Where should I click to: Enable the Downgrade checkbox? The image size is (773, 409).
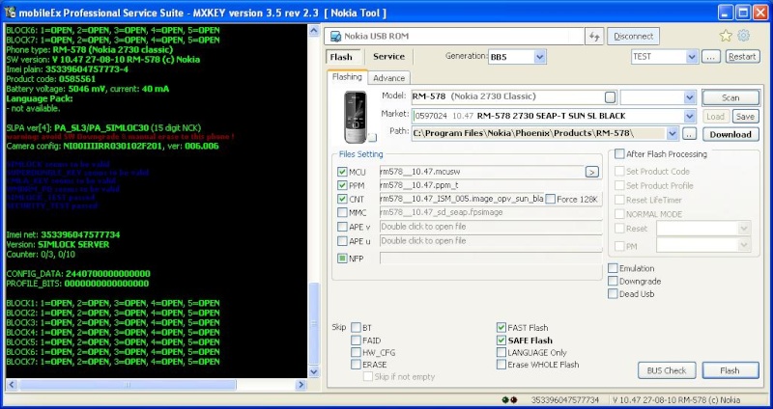tap(613, 281)
